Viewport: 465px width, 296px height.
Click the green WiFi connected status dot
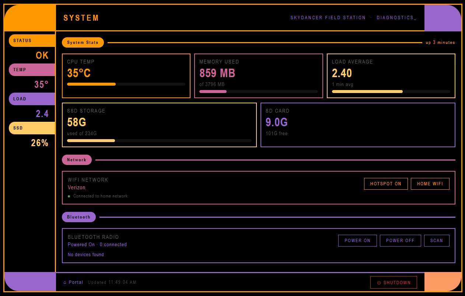(69, 196)
